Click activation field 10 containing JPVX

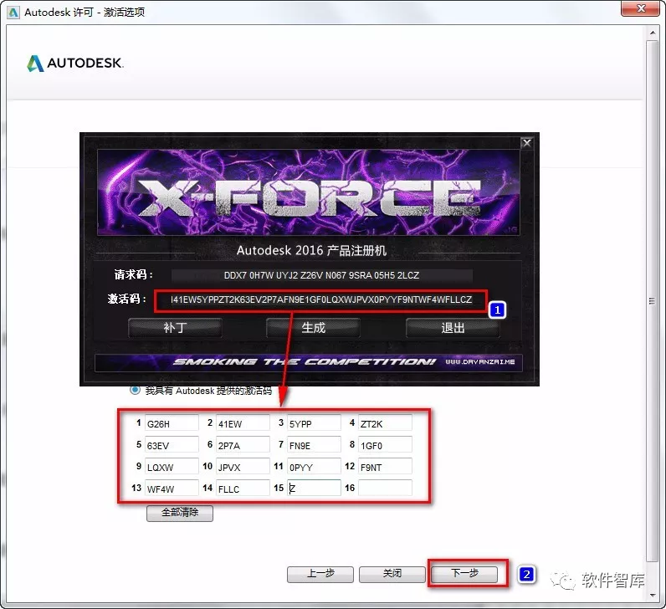(x=243, y=466)
